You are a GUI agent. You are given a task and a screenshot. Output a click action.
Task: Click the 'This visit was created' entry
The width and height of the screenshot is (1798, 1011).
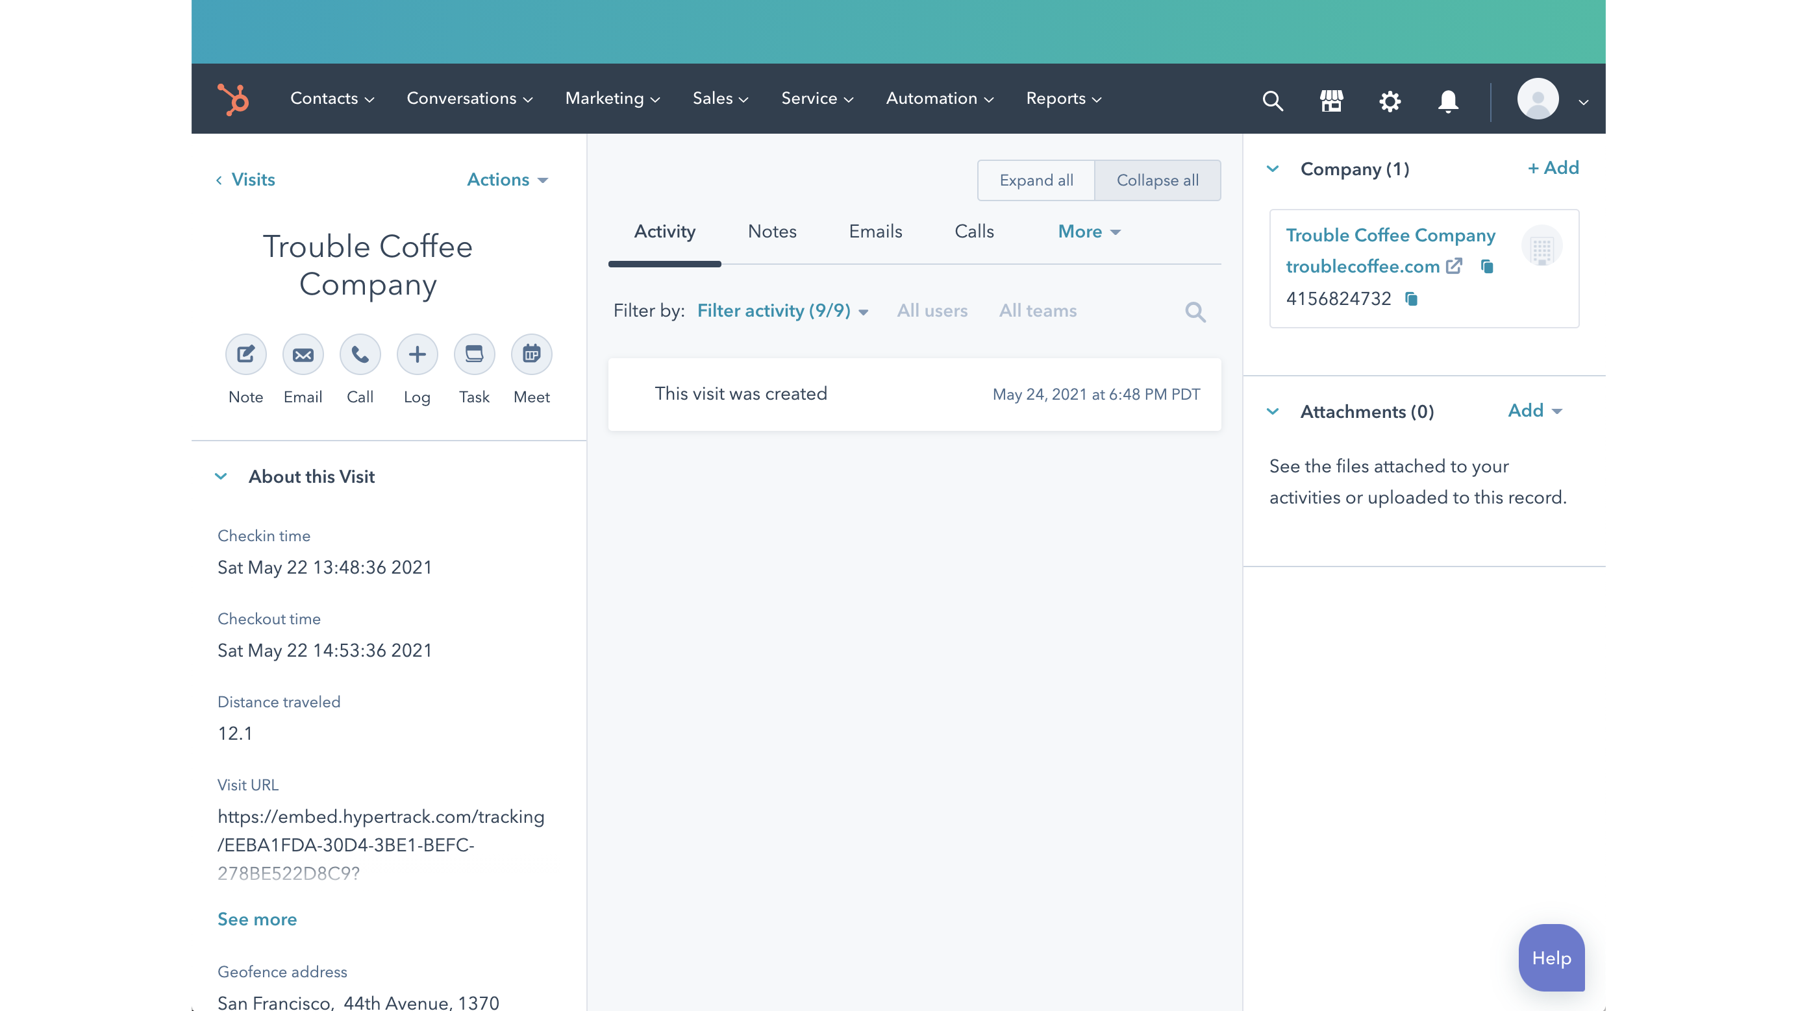914,395
